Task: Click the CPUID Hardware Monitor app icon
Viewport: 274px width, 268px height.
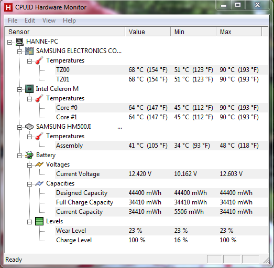Action: pos(8,7)
